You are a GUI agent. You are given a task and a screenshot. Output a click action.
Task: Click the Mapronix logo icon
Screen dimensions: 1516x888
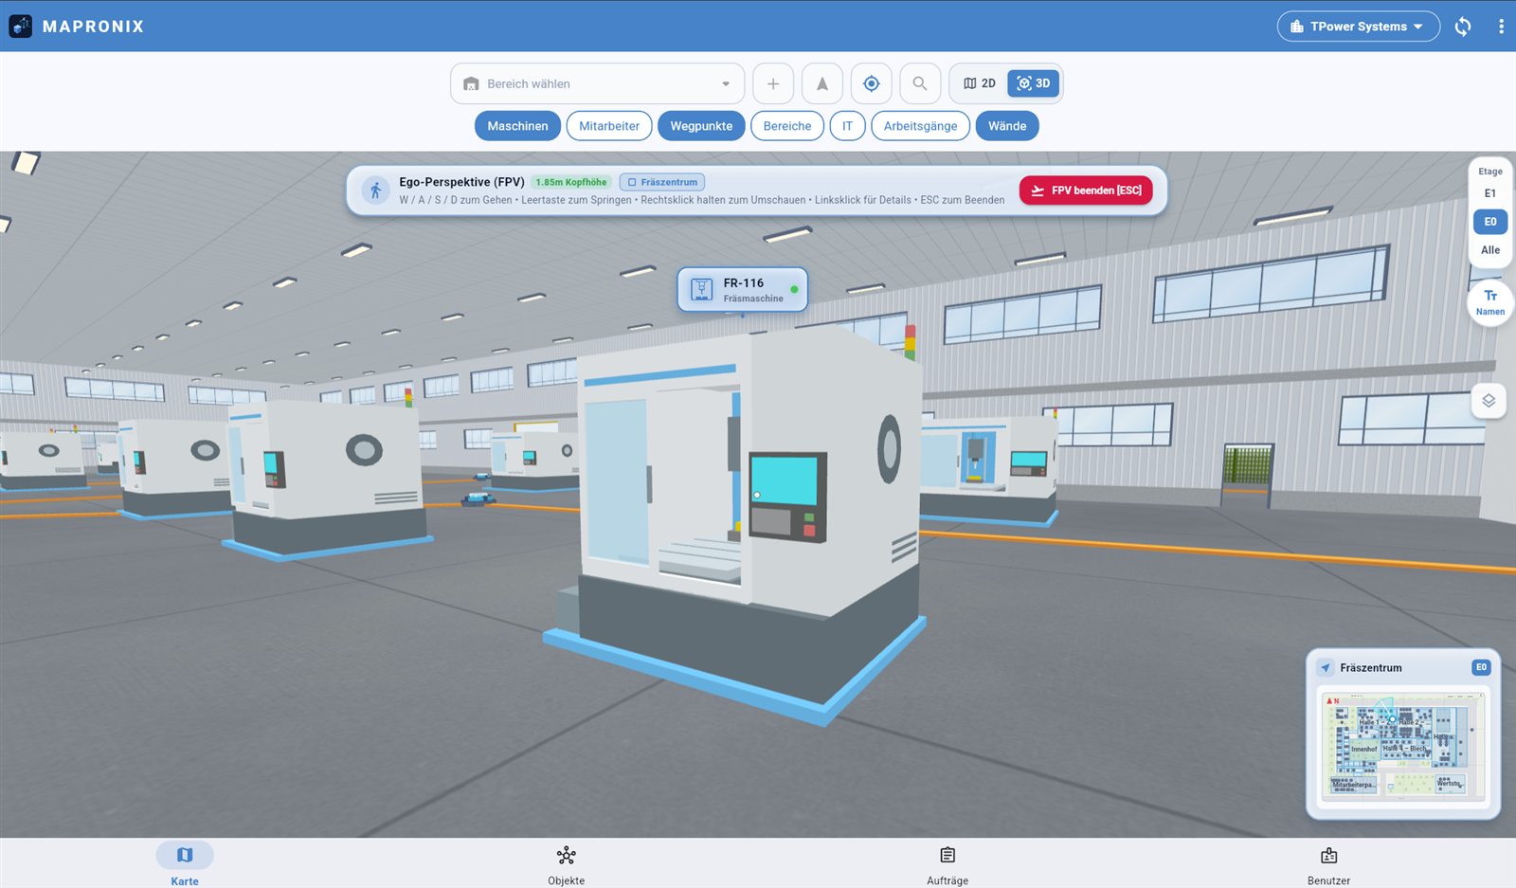click(x=21, y=27)
